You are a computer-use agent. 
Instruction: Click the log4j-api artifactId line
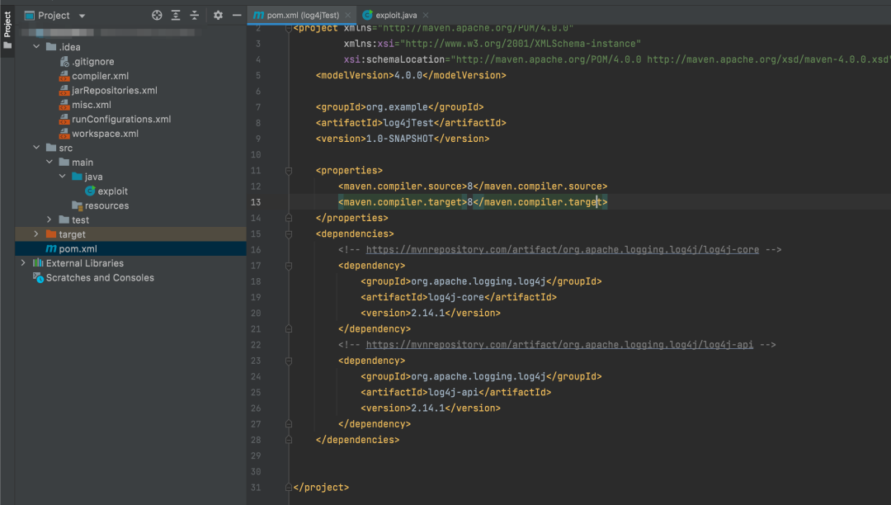pyautogui.click(x=455, y=393)
